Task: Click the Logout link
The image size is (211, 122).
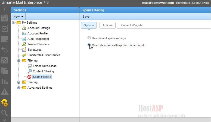Action: point(197,3)
